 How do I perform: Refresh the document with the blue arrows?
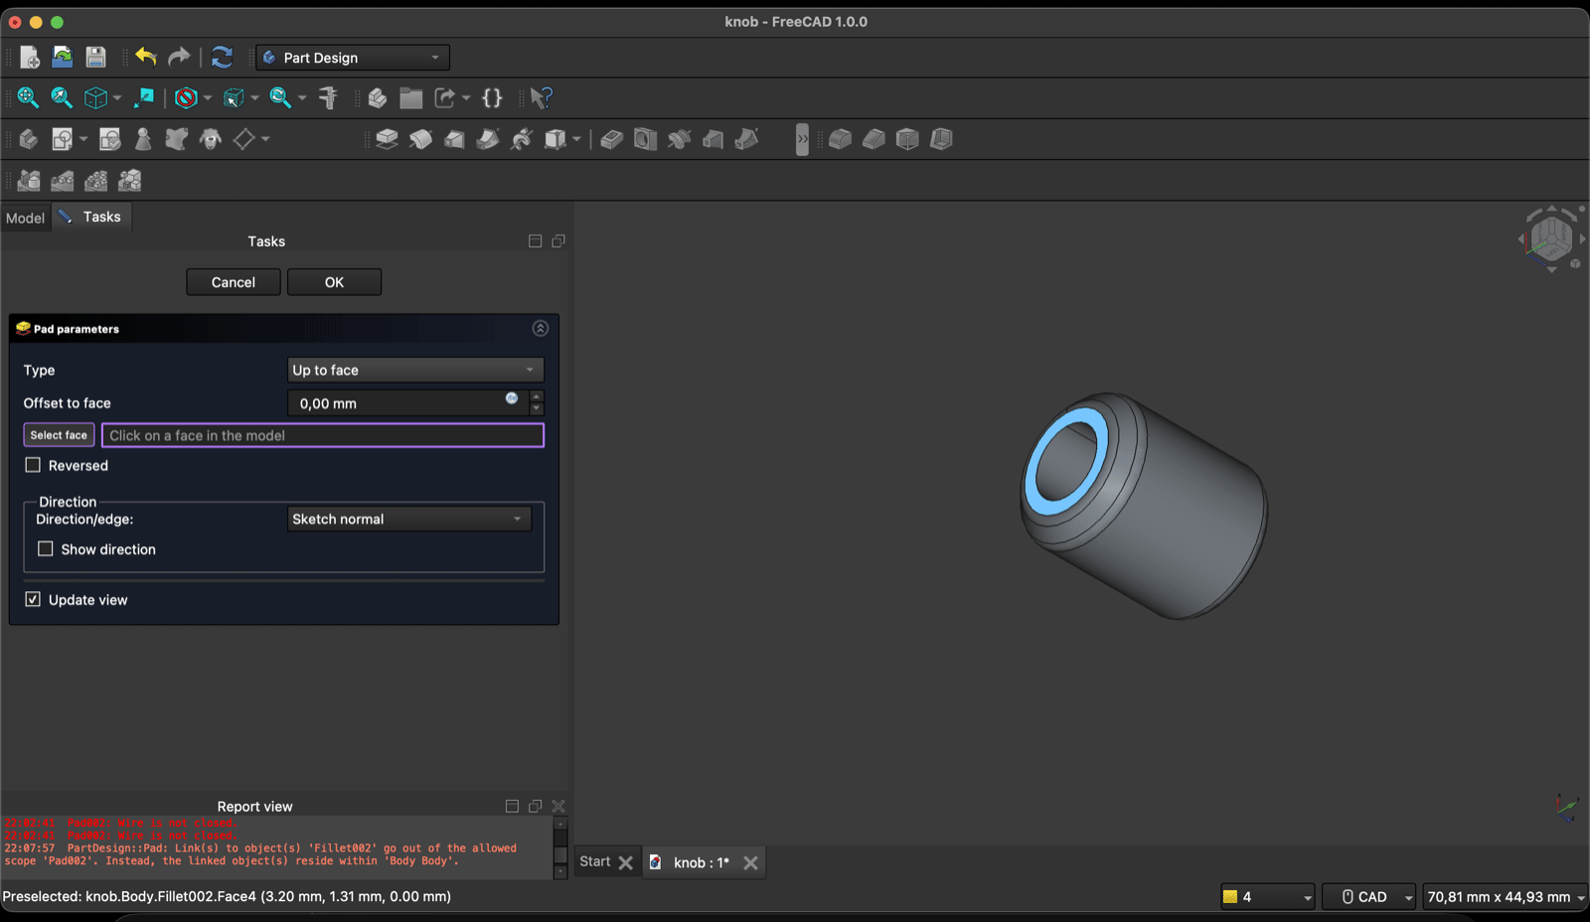coord(222,58)
